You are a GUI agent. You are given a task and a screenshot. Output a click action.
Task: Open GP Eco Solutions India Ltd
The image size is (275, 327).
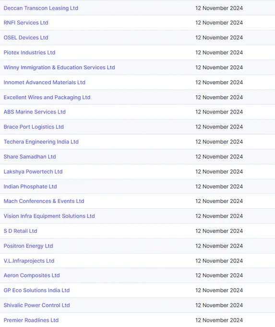click(36, 290)
